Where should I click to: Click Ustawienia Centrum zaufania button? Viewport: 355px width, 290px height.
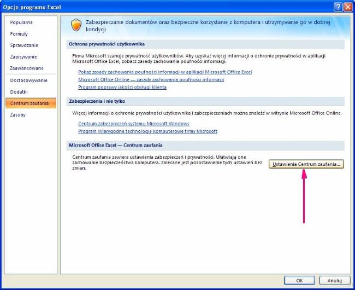(x=306, y=164)
